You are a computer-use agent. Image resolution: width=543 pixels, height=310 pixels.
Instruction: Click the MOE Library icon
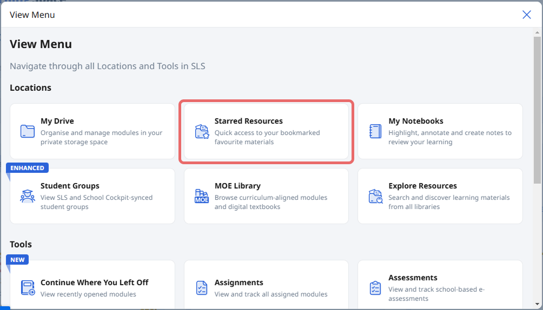click(x=202, y=196)
